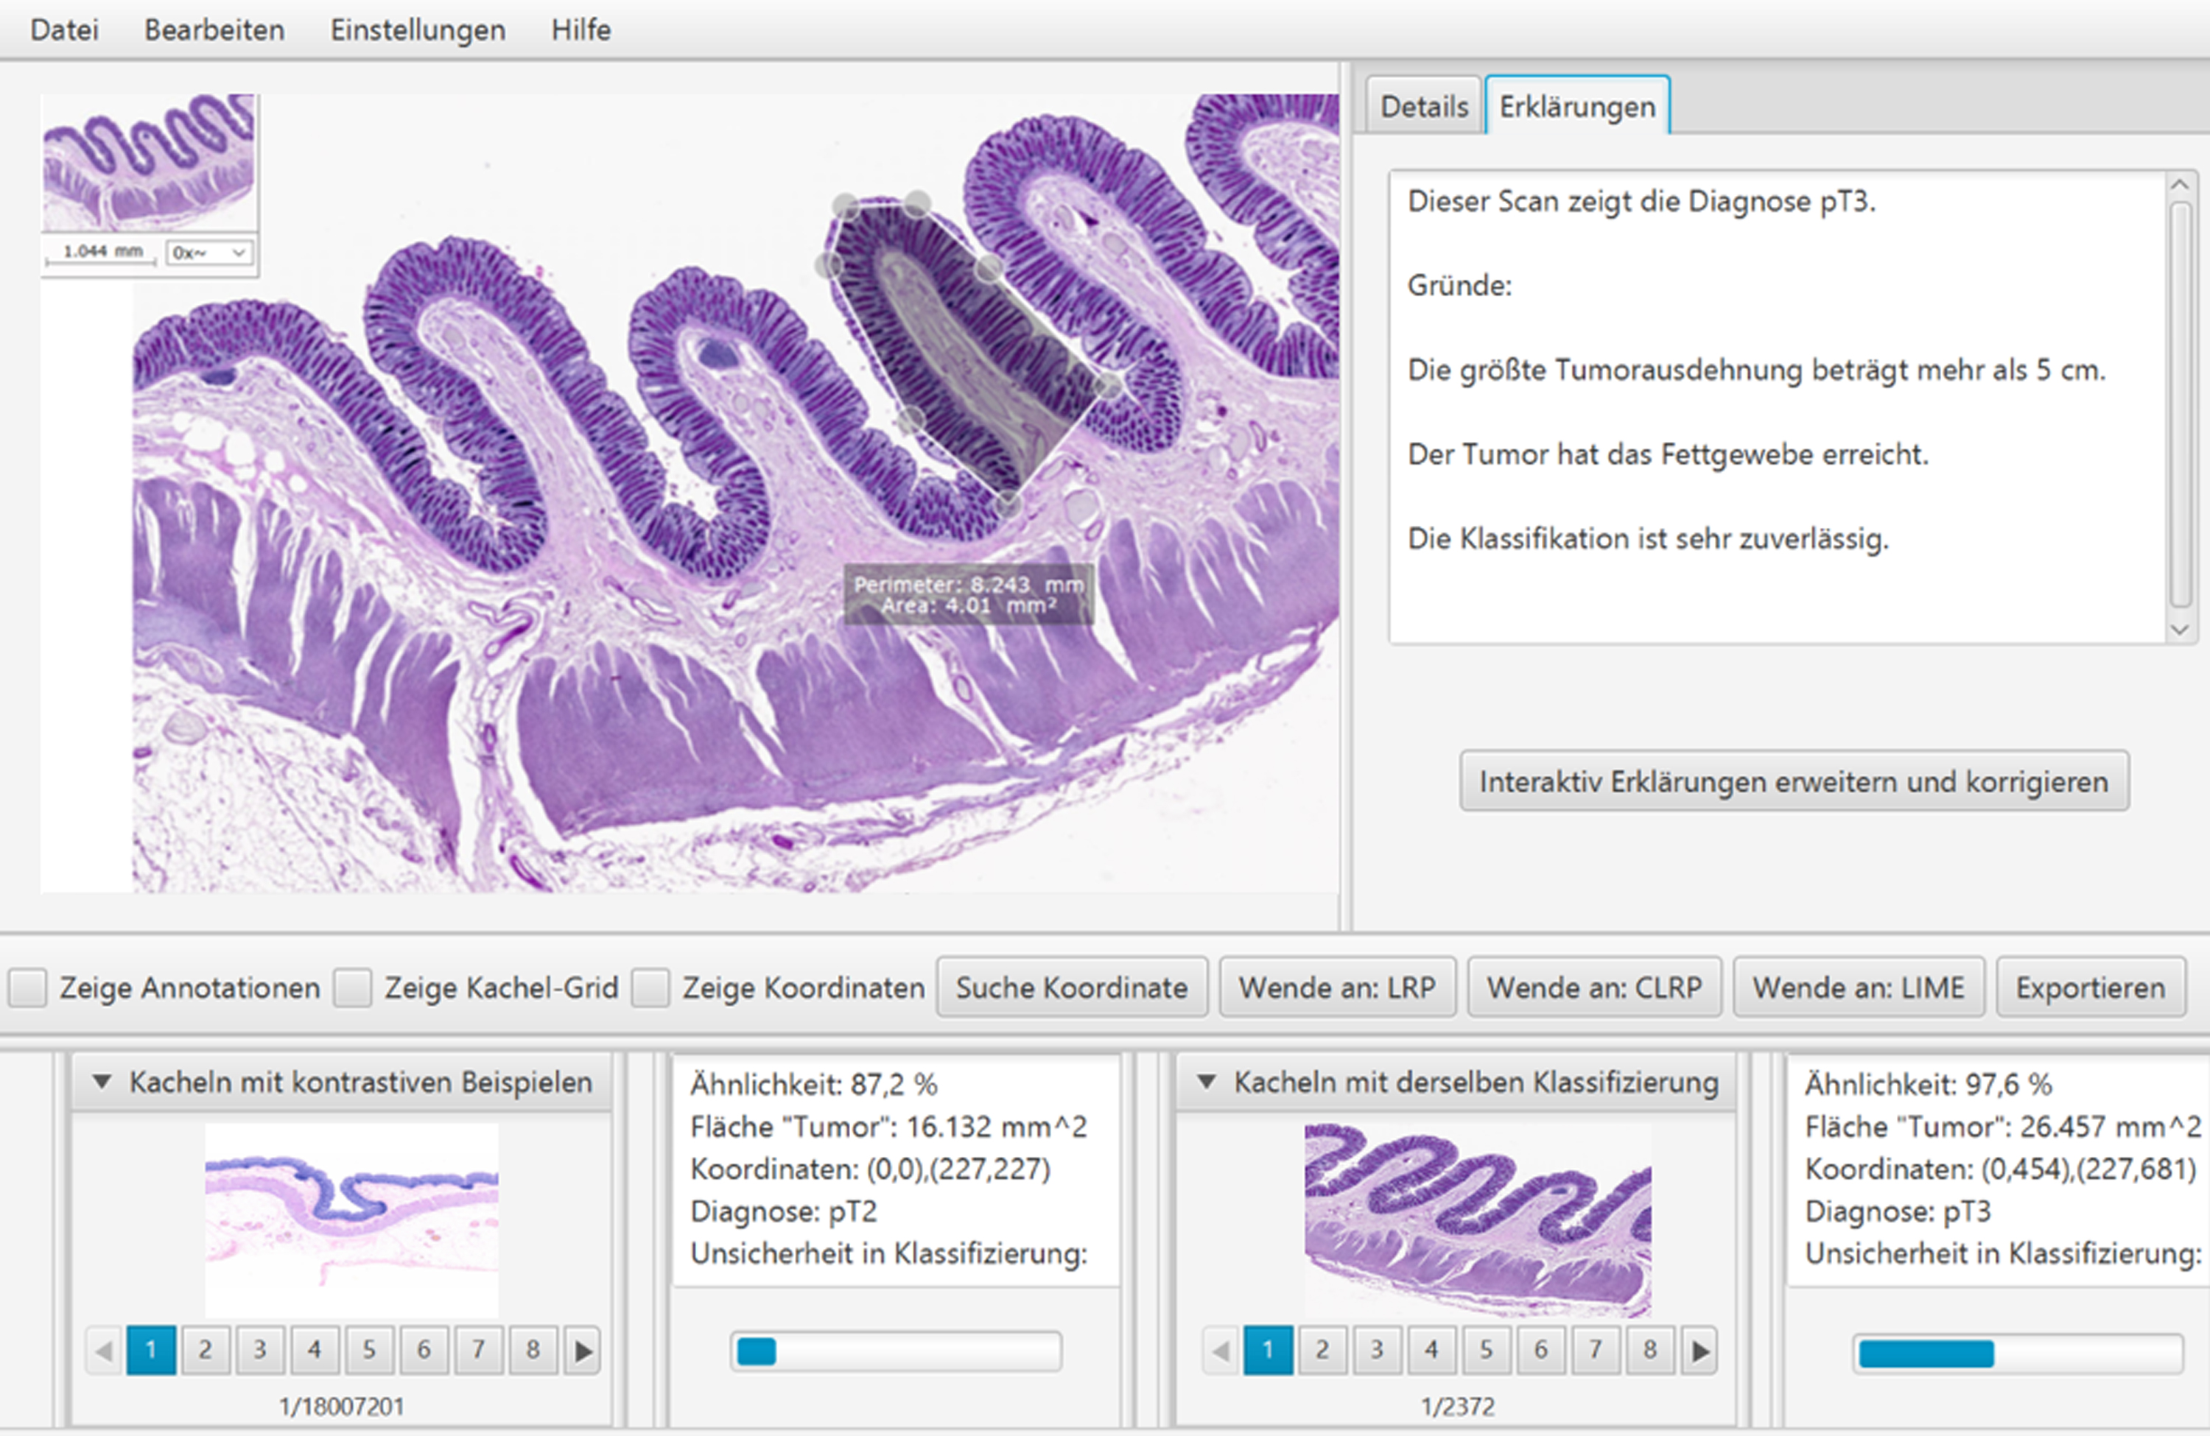This screenshot has width=2210, height=1436.
Task: Click next-page arrow in same-classification pagination
Action: click(1699, 1350)
